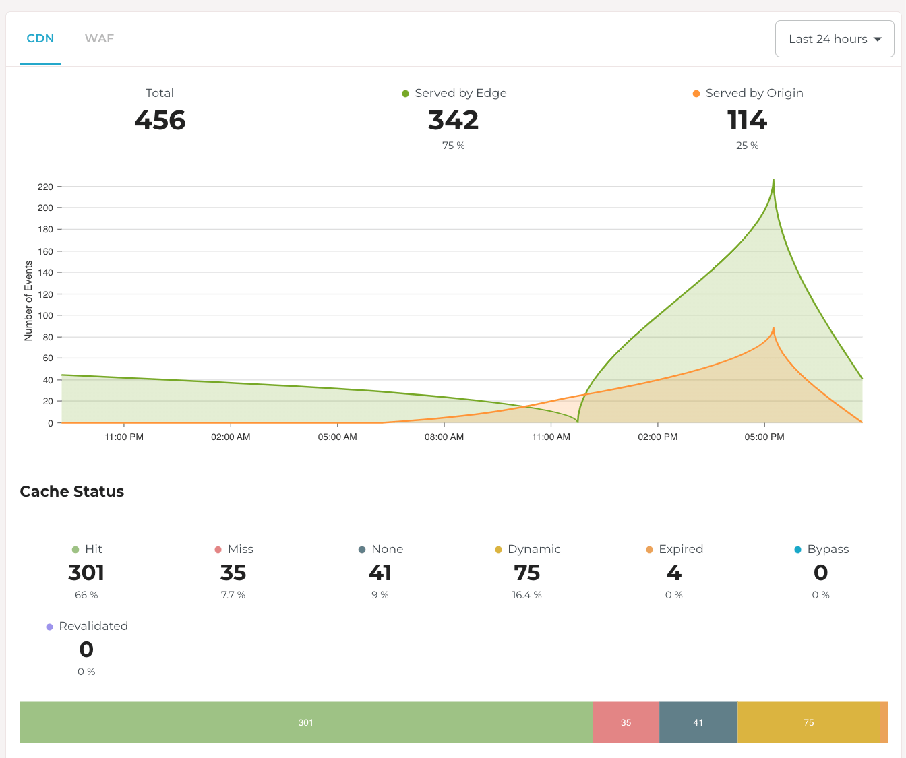Click the None count 41
This screenshot has width=906, height=758.
pyautogui.click(x=380, y=573)
